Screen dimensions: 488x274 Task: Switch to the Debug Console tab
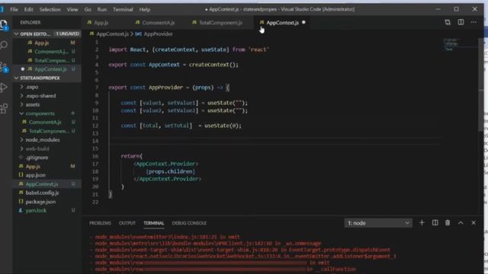coord(189,223)
